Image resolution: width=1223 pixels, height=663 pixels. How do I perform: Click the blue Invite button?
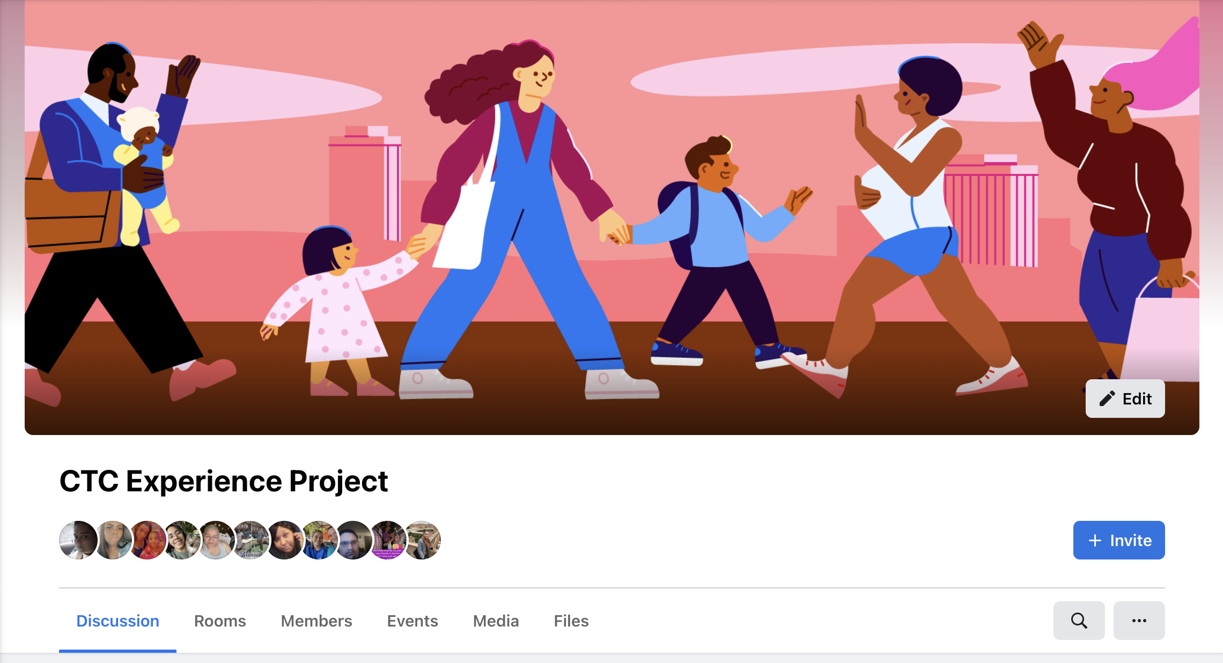1119,540
